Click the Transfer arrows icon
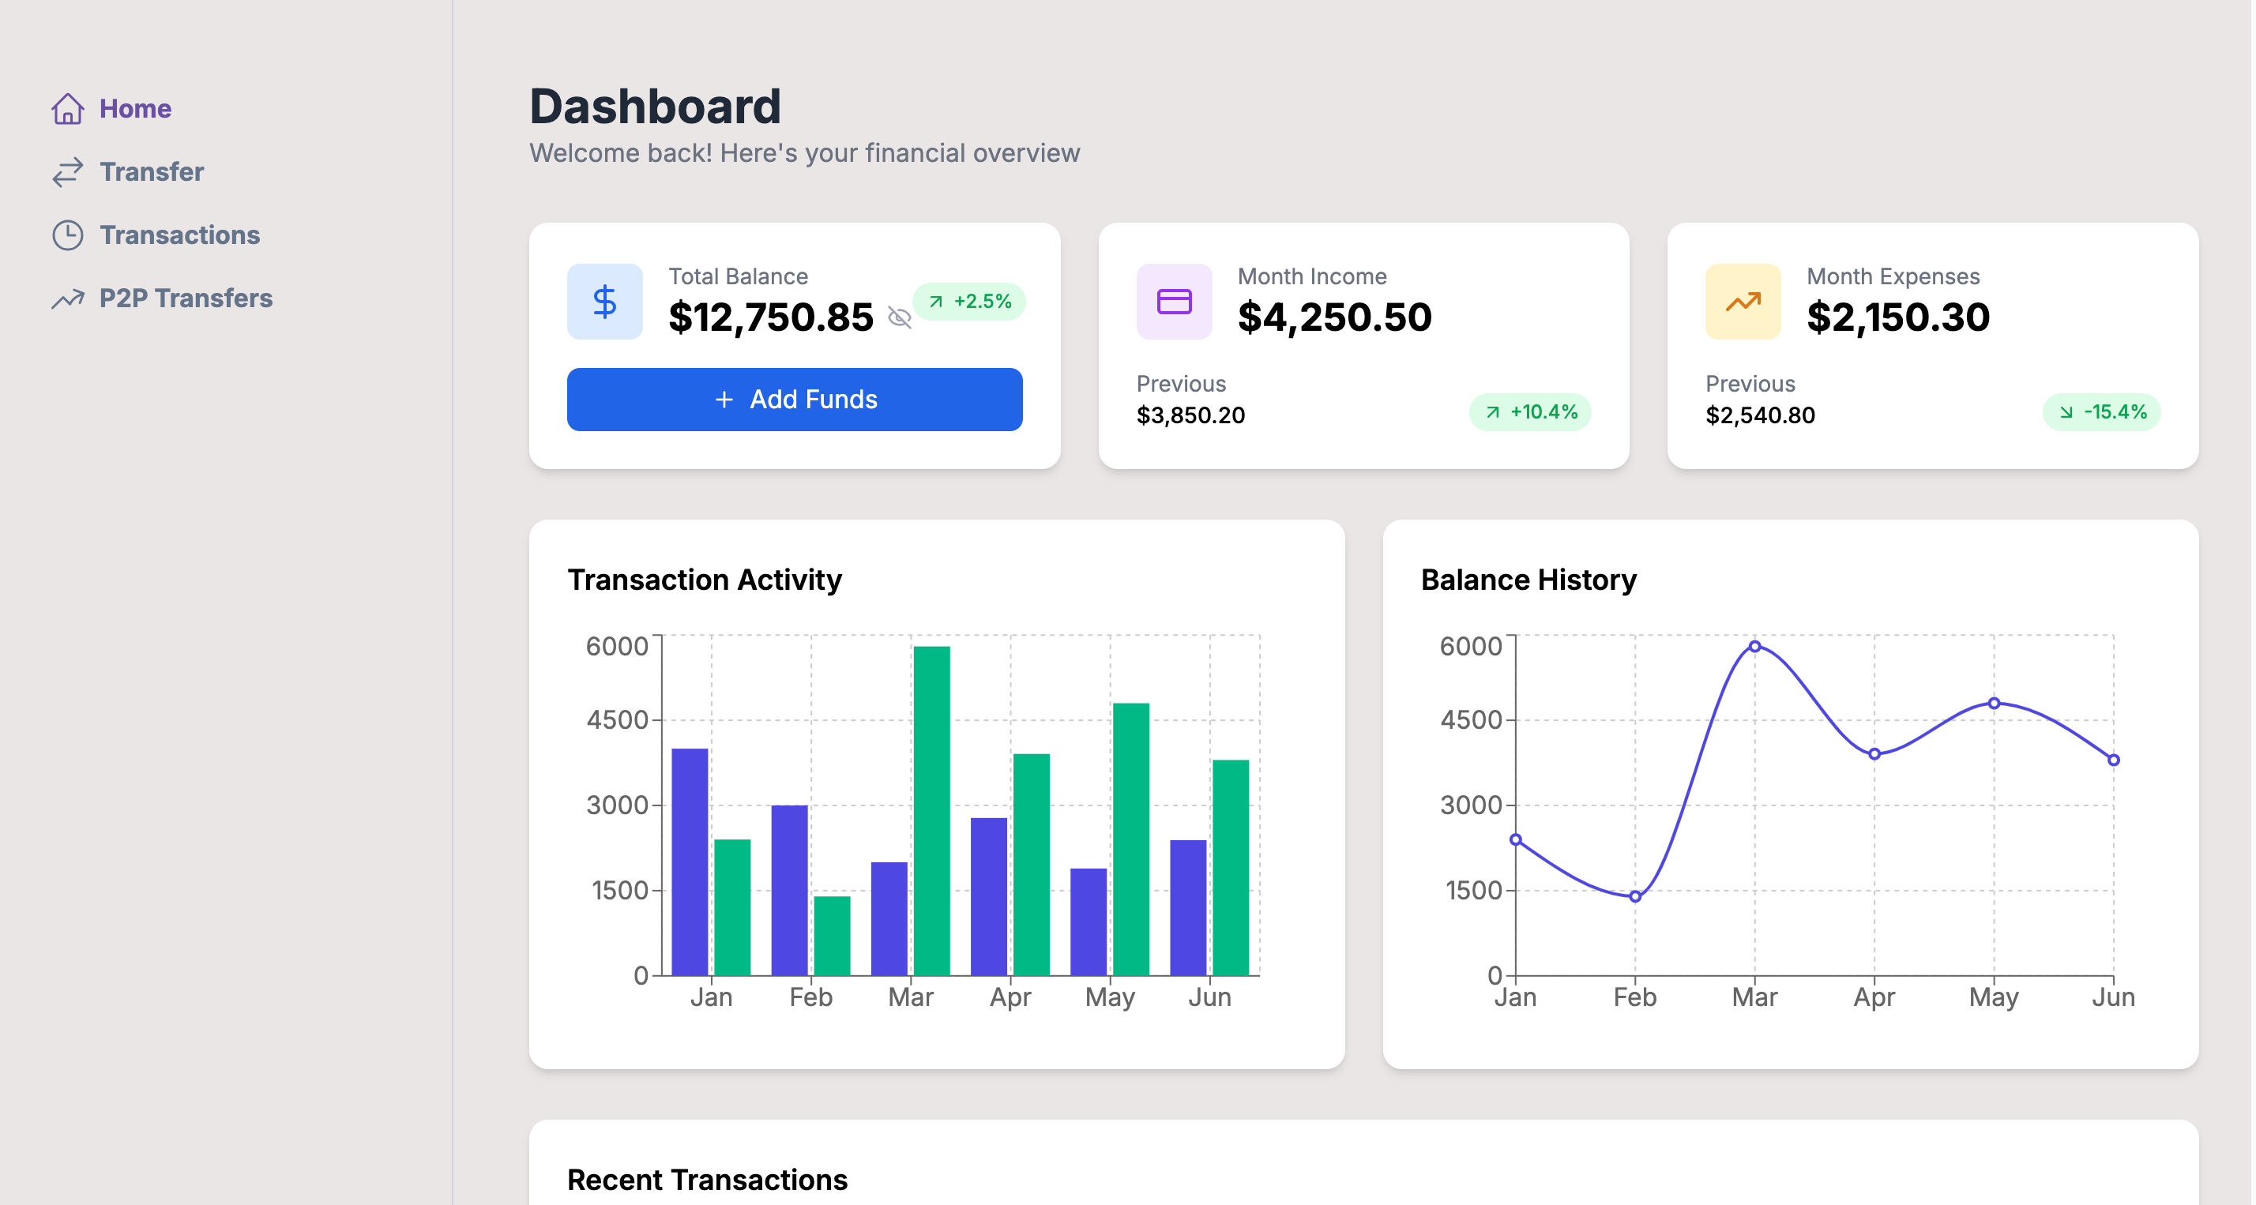The height and width of the screenshot is (1205, 2256). point(67,171)
